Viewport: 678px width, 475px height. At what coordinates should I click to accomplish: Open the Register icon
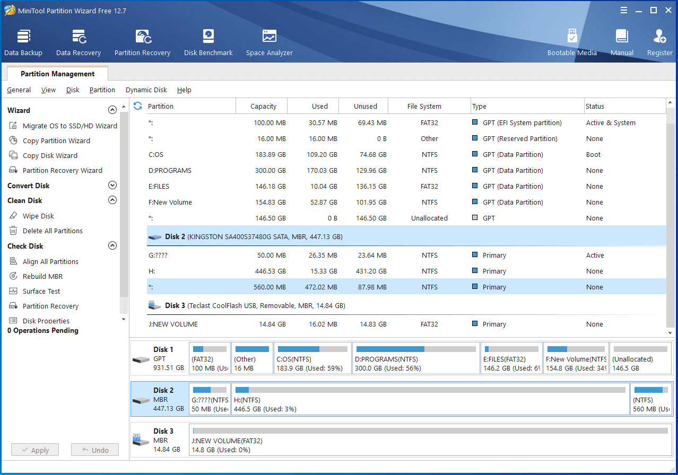click(659, 43)
